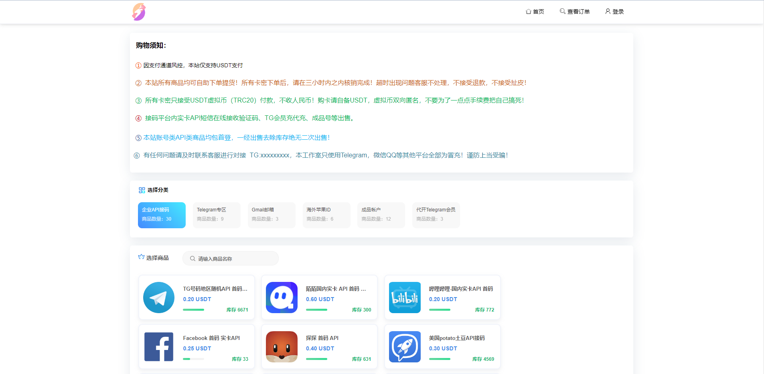Click the magnifier icon in search box
This screenshot has width=764, height=374.
(193, 259)
